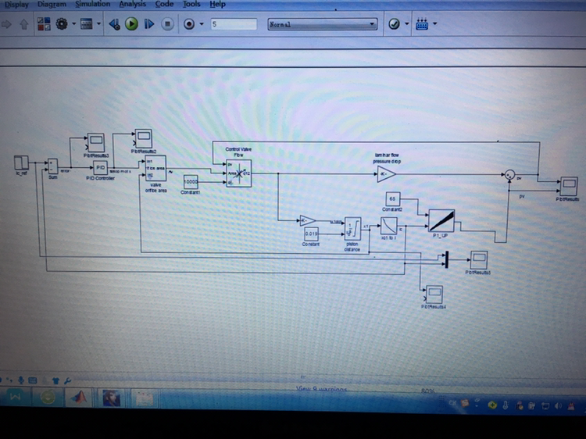Screen dimensions: 586x439
Task: Click the Build Model icon
Action: (422, 24)
